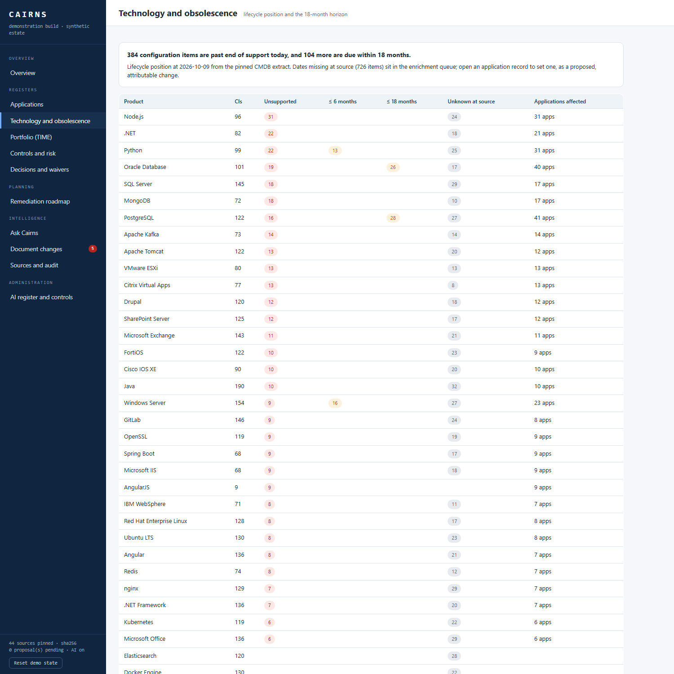This screenshot has height=674, width=674.
Task: Click the VMware ESXi product name
Action: pos(141,268)
